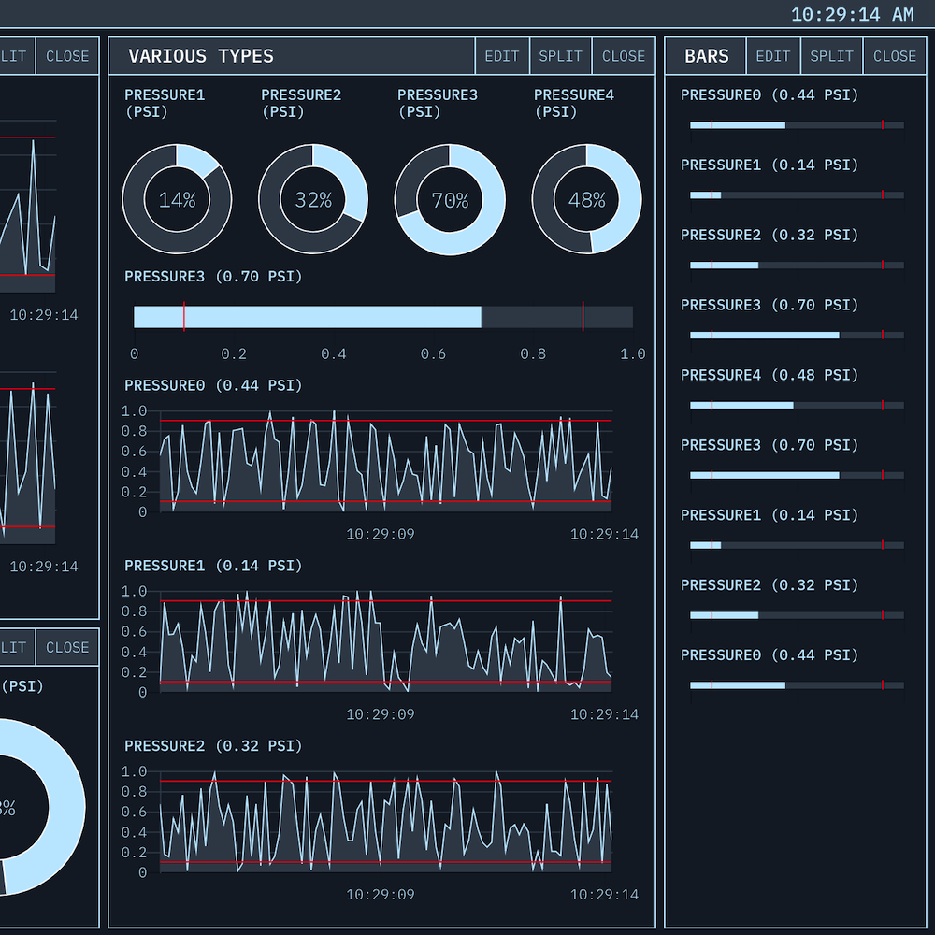Select the PRESSURE4 donut gauge showing 48%
The image size is (935, 935).
pos(586,199)
